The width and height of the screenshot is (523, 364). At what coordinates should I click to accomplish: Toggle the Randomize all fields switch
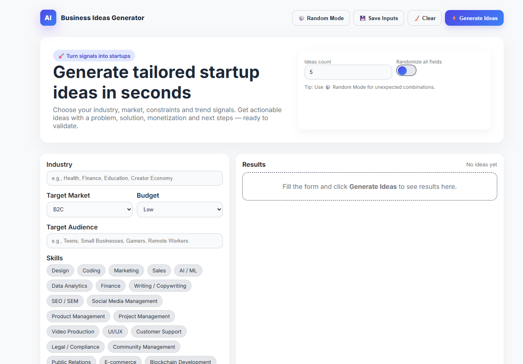point(406,71)
